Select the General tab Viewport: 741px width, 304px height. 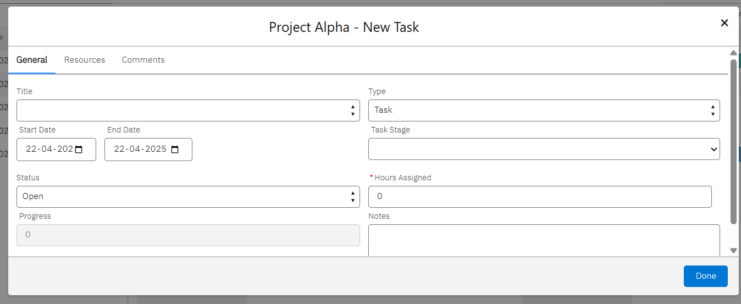click(x=32, y=60)
